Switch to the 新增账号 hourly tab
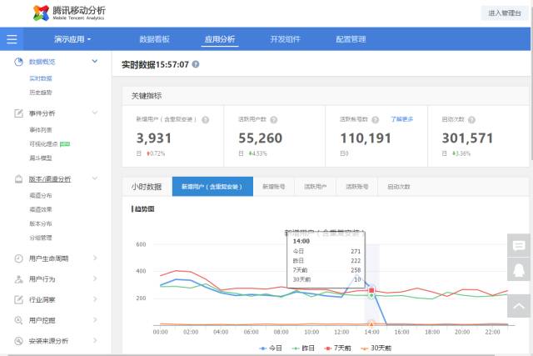 point(274,187)
